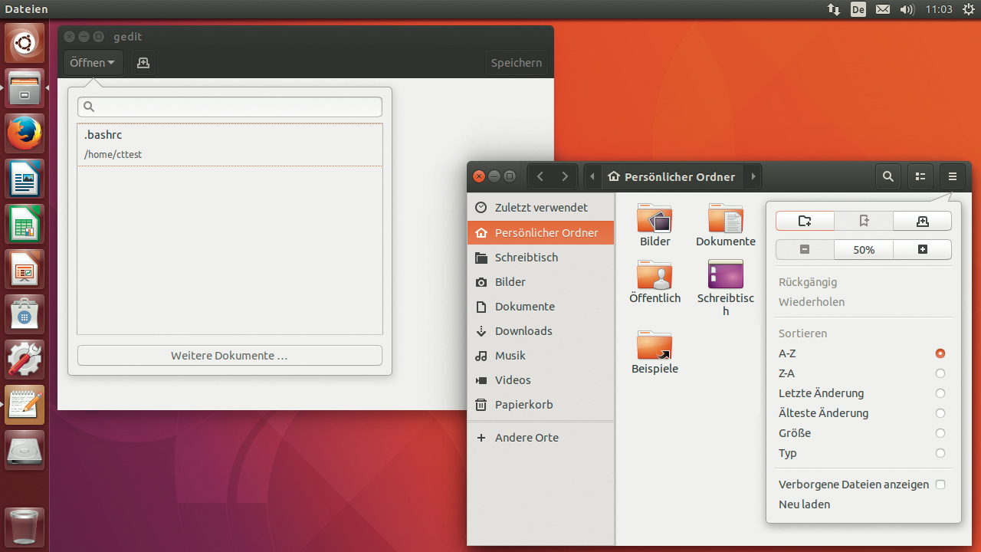Zoom in with the plus button
This screenshot has height=552, width=981.
click(923, 249)
